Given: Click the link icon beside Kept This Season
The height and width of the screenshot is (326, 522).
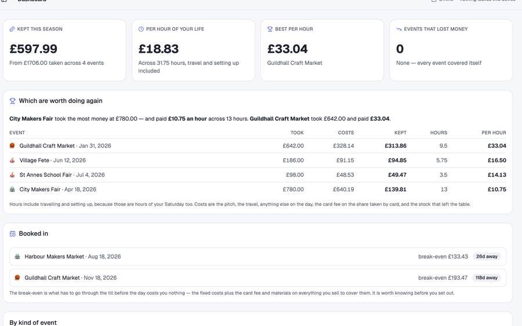Looking at the screenshot, I should 12,29.
